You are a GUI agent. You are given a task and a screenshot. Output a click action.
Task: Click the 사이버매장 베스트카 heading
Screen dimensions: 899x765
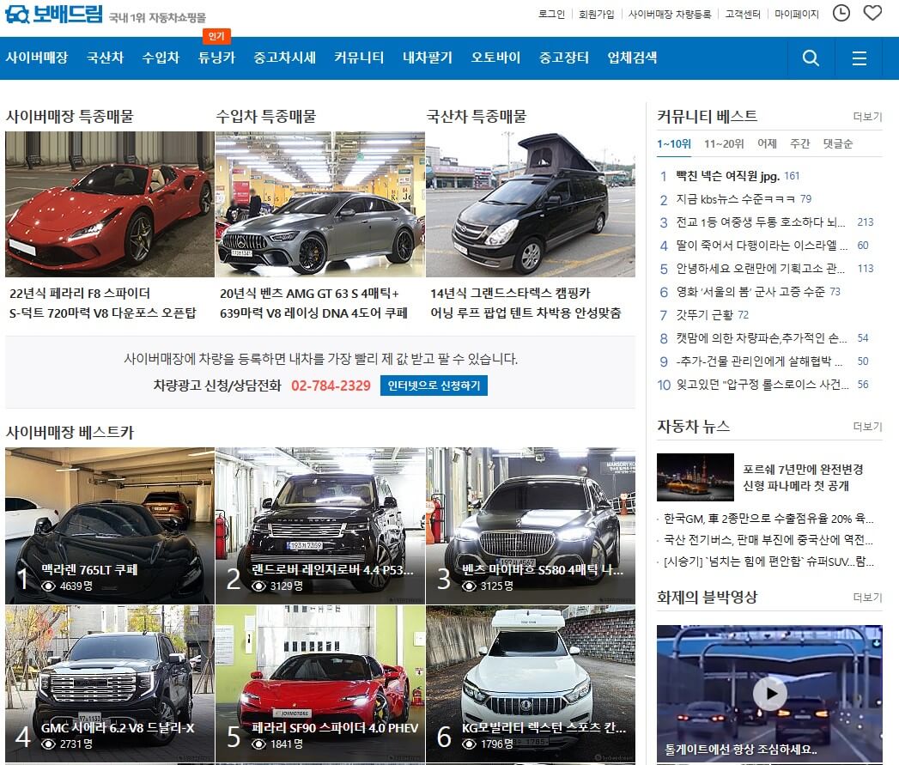coord(70,432)
